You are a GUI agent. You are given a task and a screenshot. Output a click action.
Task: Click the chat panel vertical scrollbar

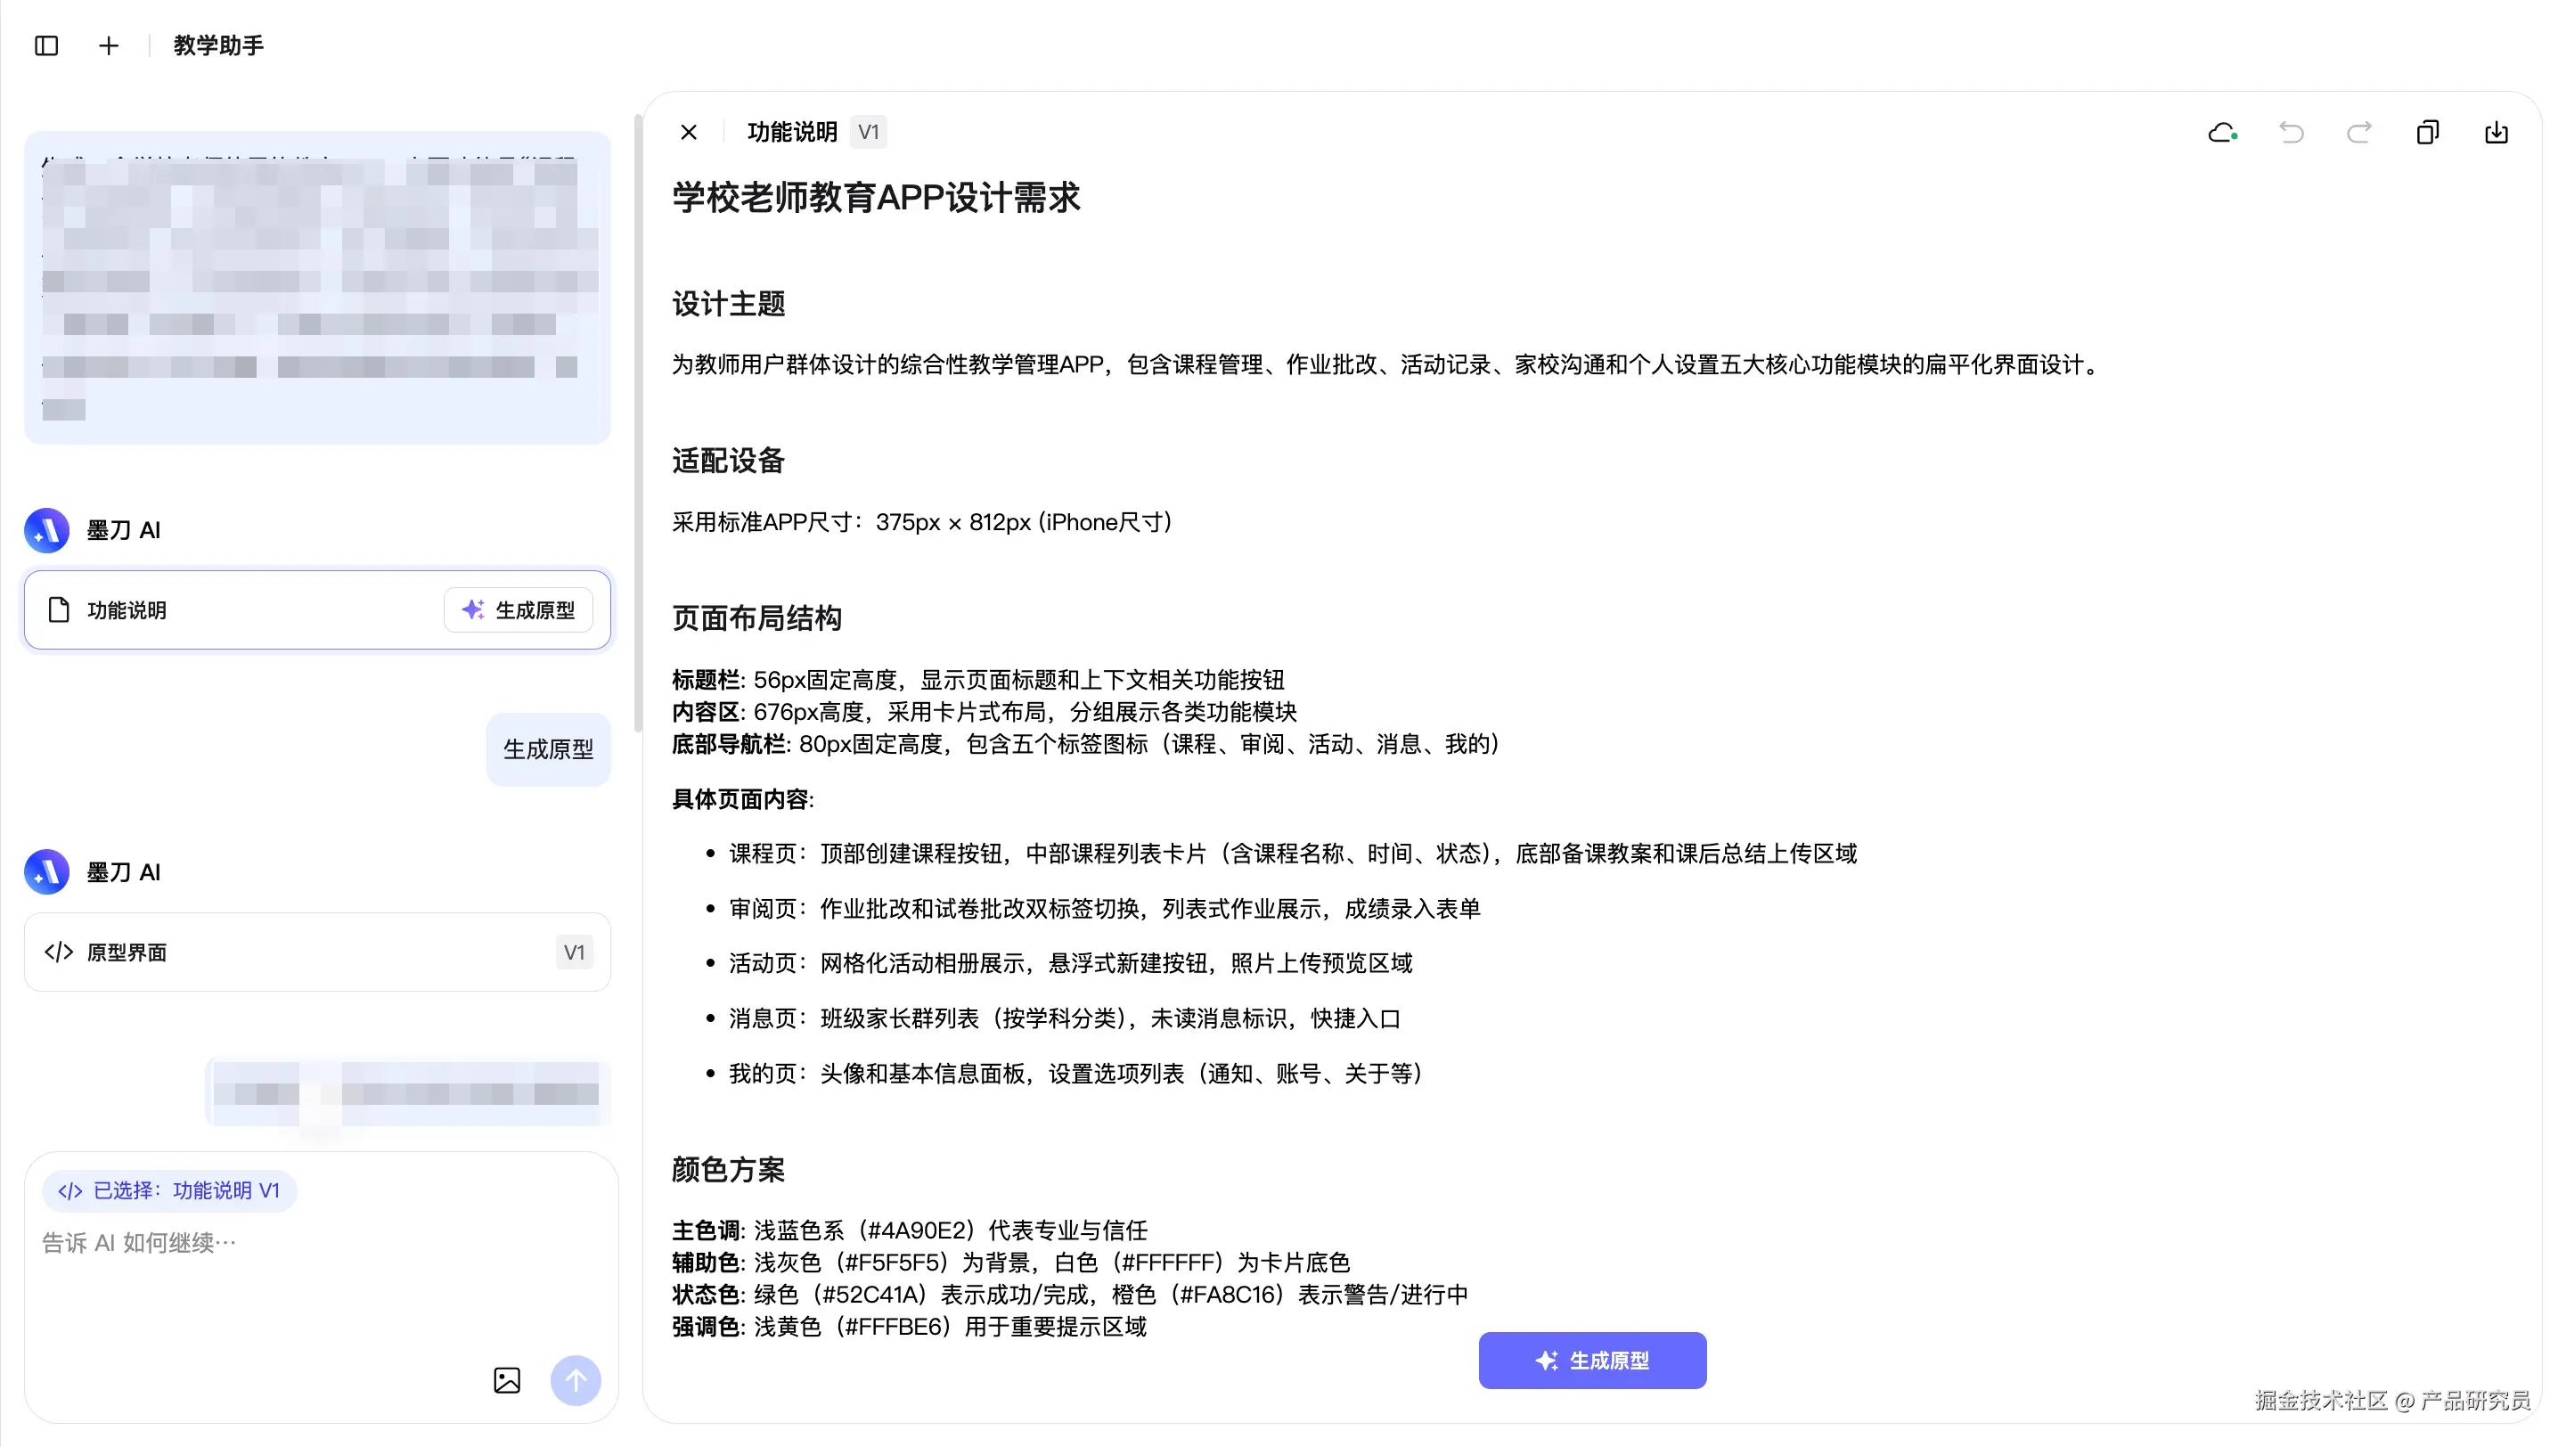638,423
